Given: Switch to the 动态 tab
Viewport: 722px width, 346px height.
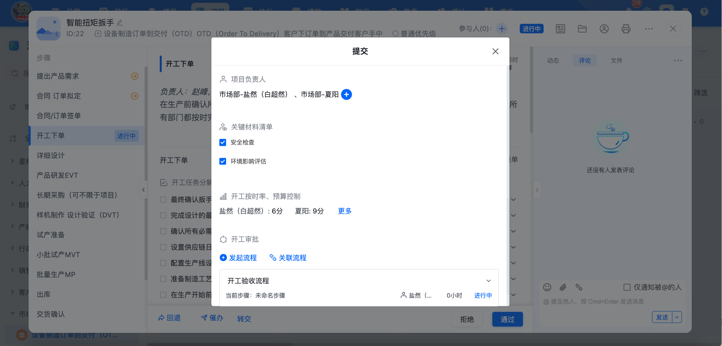Looking at the screenshot, I should [x=553, y=61].
